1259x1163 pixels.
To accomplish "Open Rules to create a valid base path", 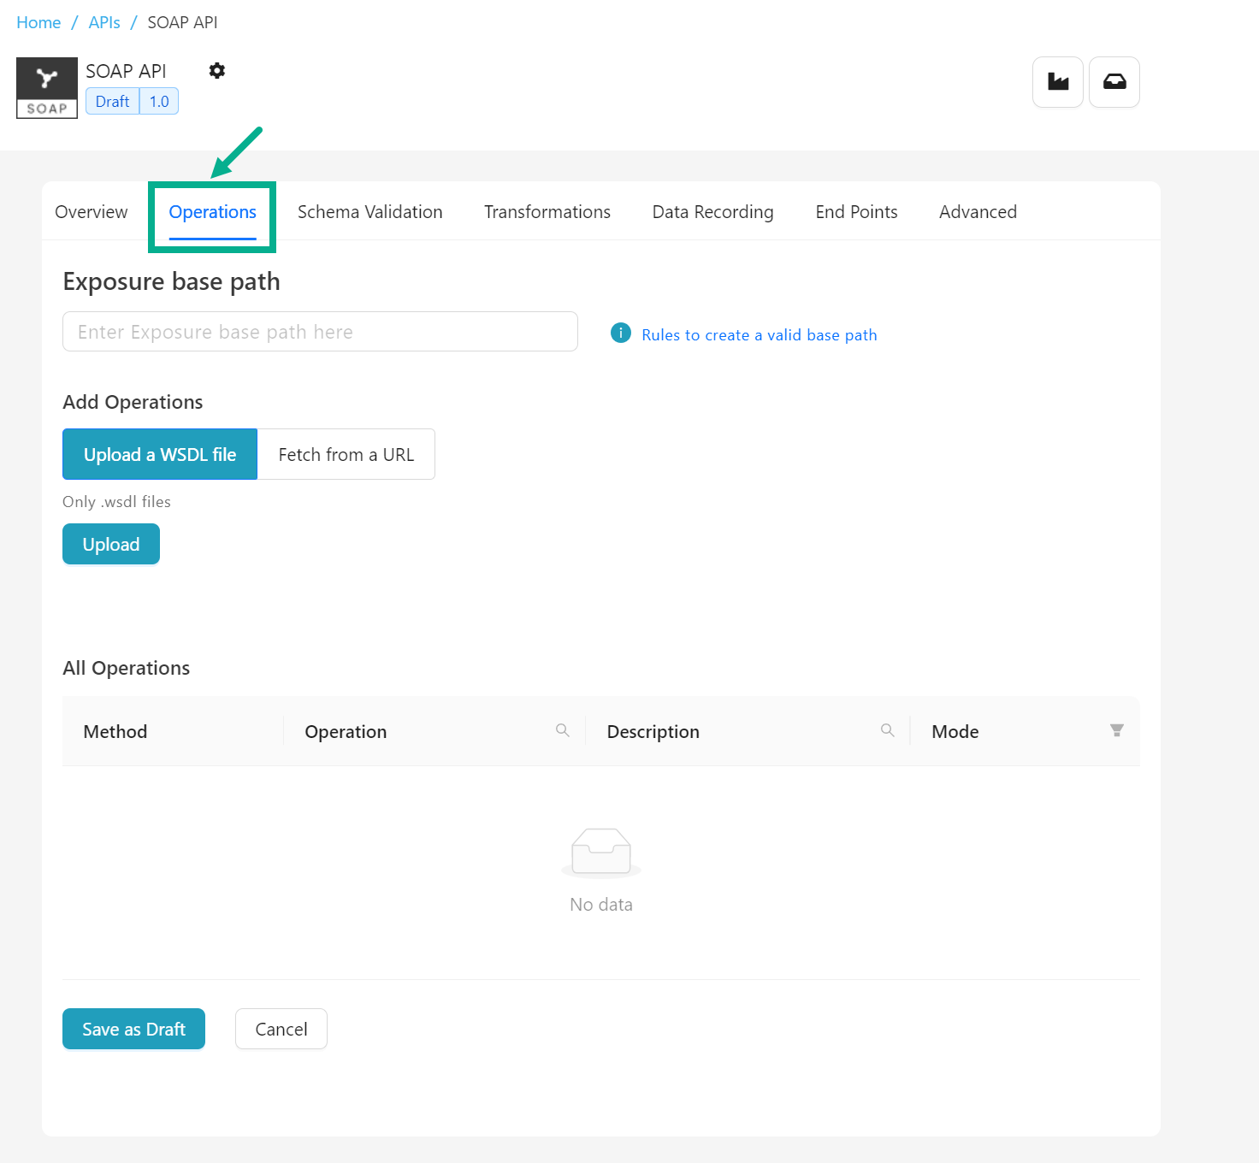I will [x=759, y=335].
